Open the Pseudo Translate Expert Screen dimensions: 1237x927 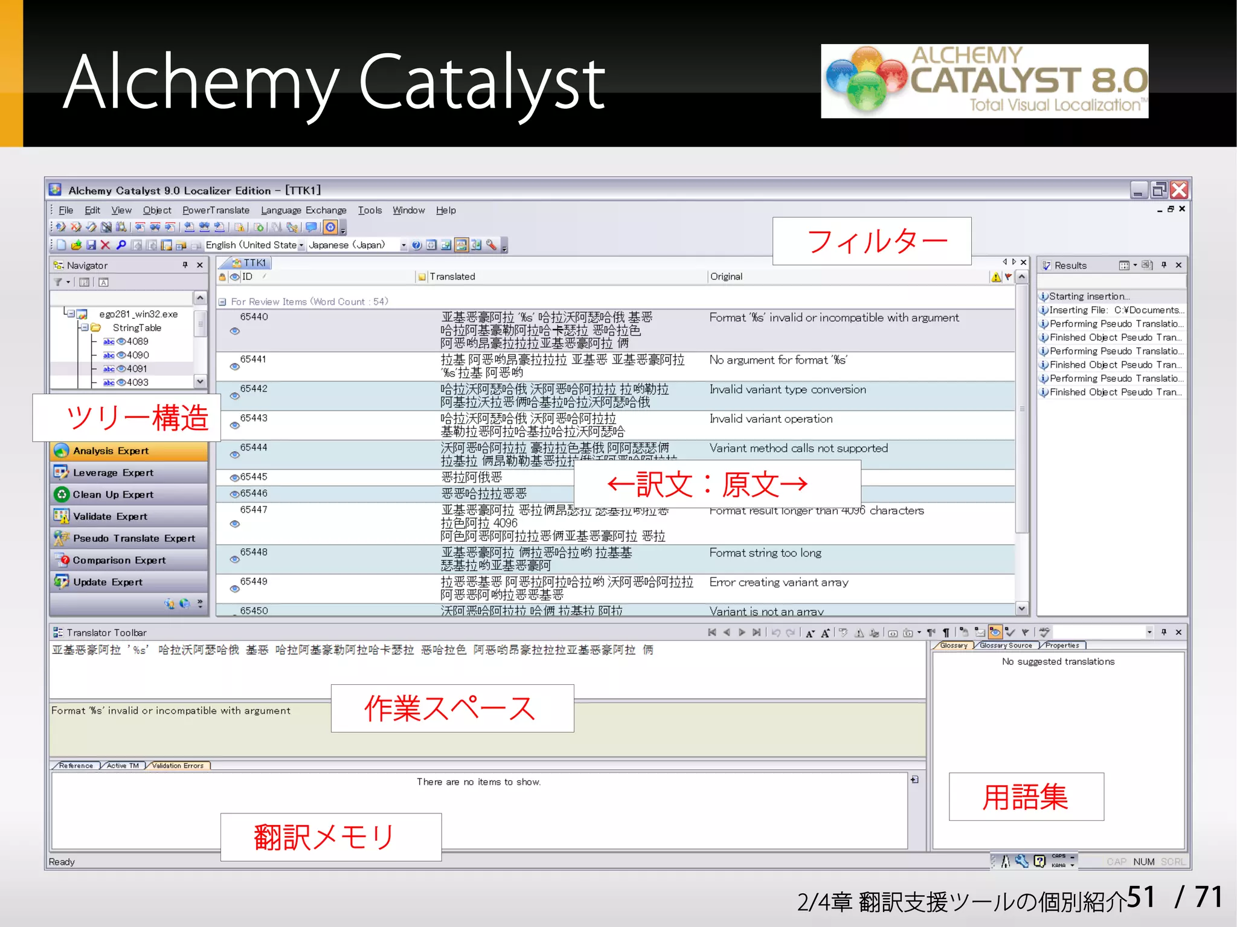click(129, 538)
